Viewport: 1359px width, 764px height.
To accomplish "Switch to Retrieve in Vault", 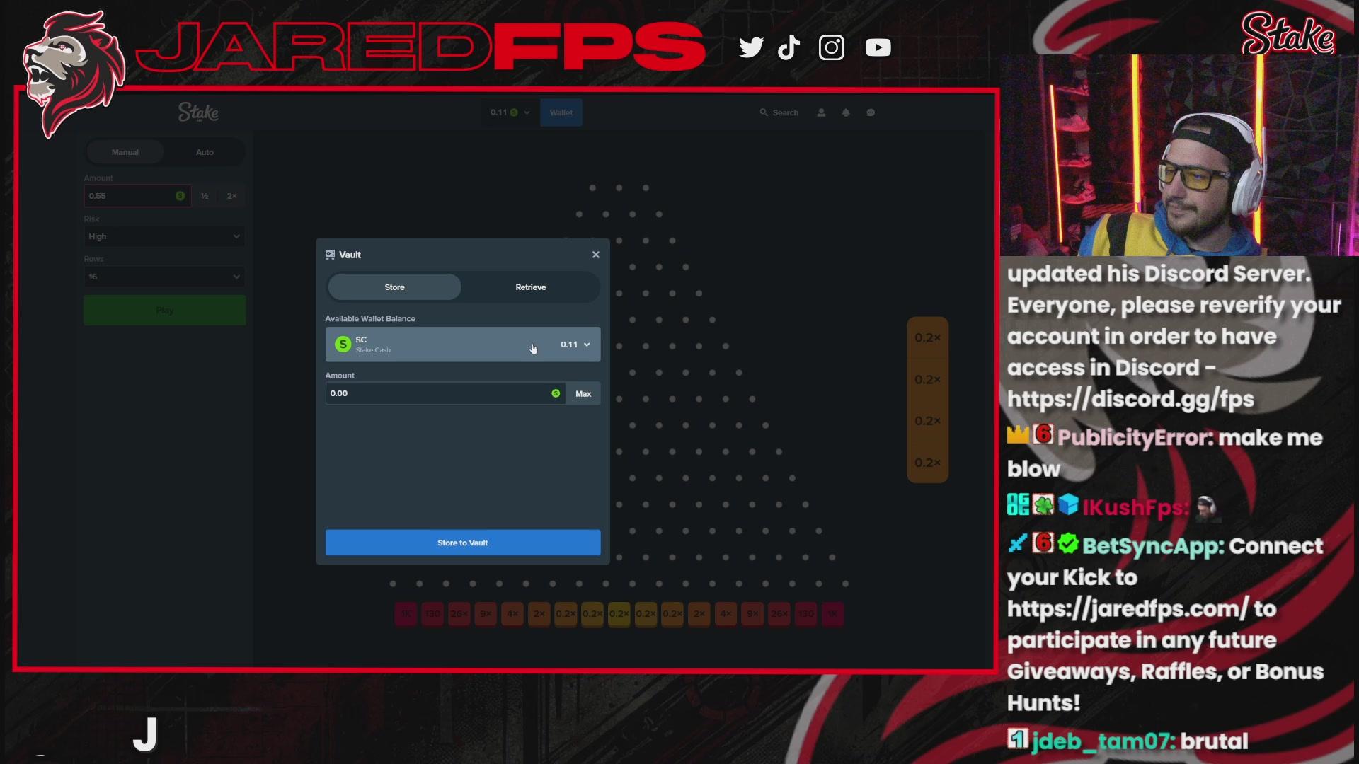I will pos(531,287).
